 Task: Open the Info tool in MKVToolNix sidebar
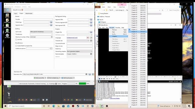pyautogui.click(x=7, y=15)
